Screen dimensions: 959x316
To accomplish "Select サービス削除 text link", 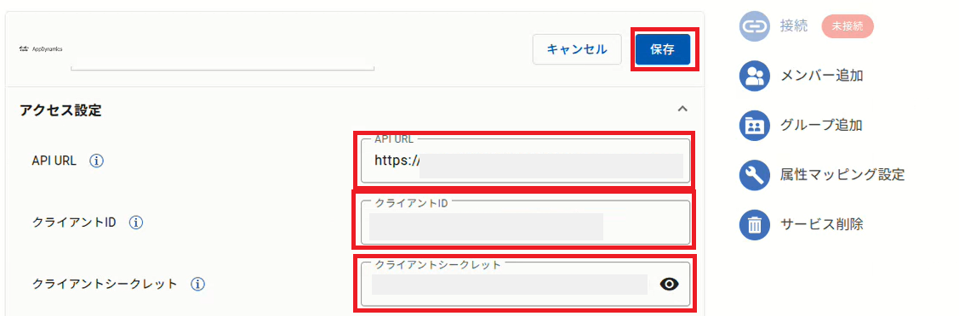I will [821, 224].
